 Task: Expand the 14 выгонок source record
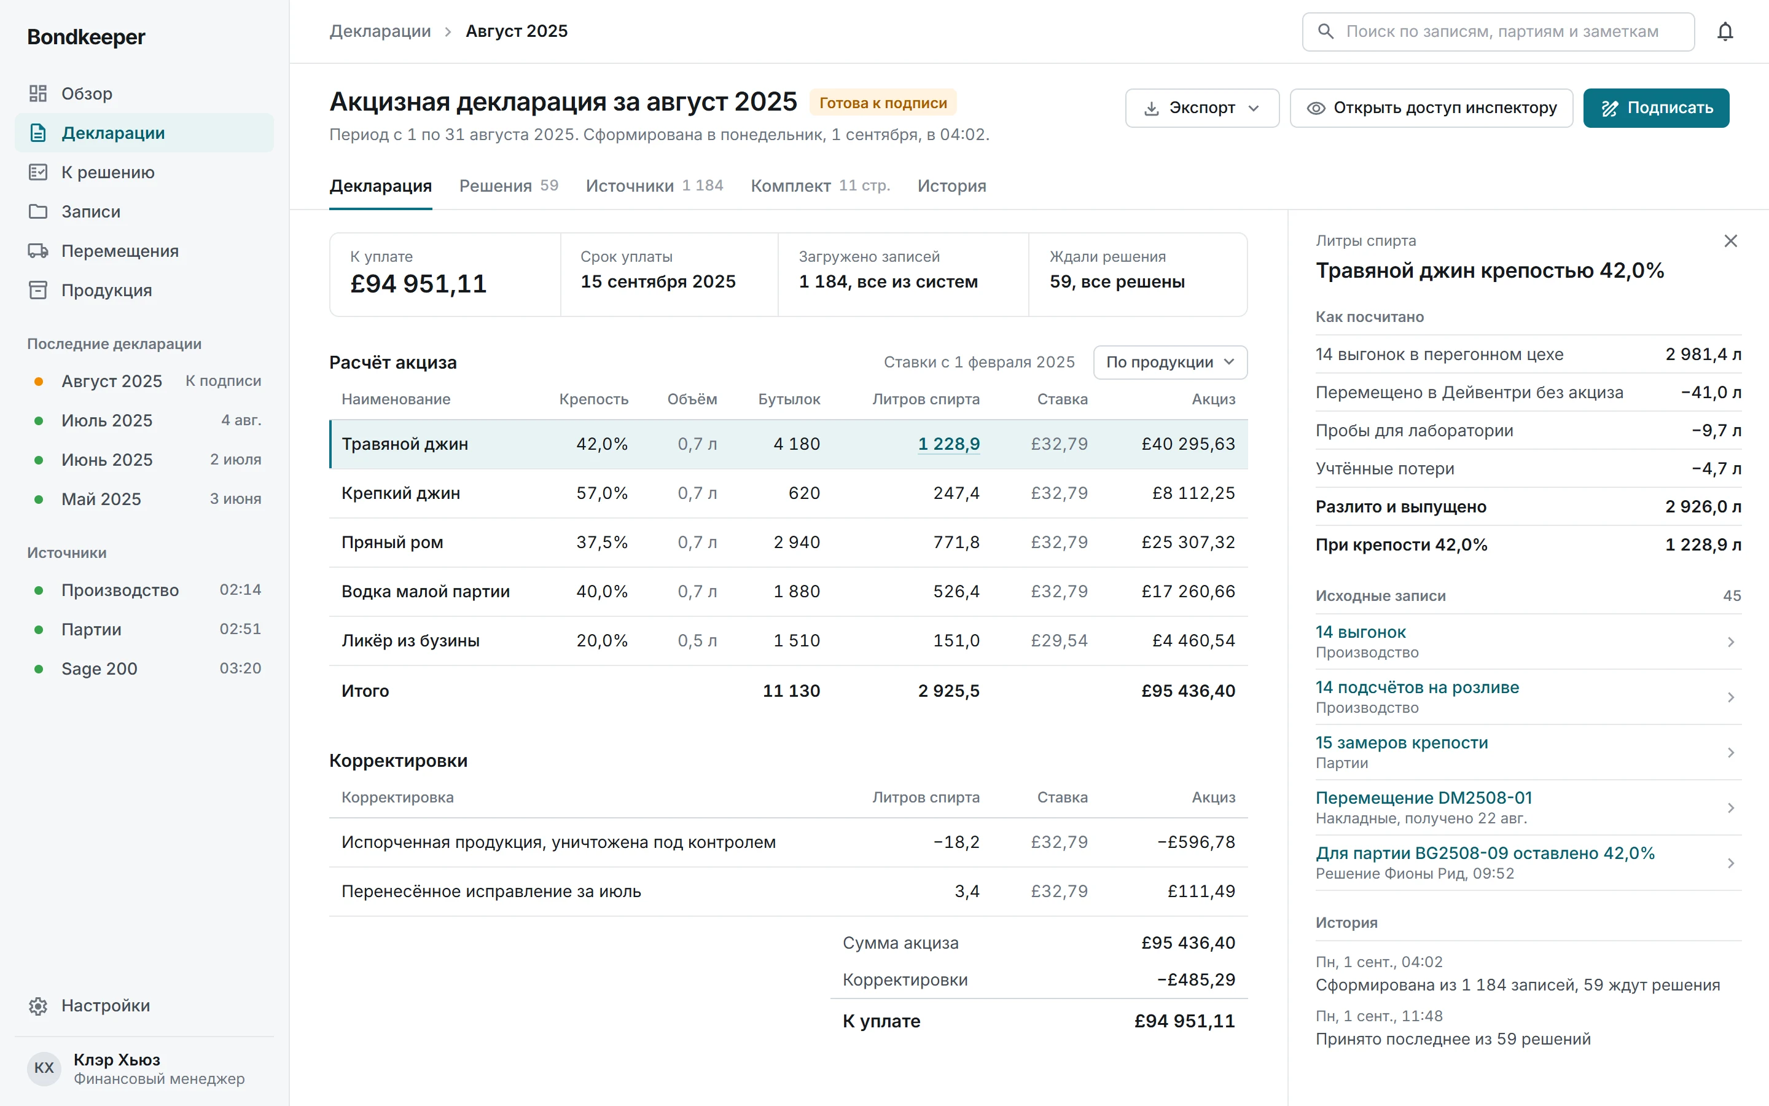pyautogui.click(x=1528, y=641)
